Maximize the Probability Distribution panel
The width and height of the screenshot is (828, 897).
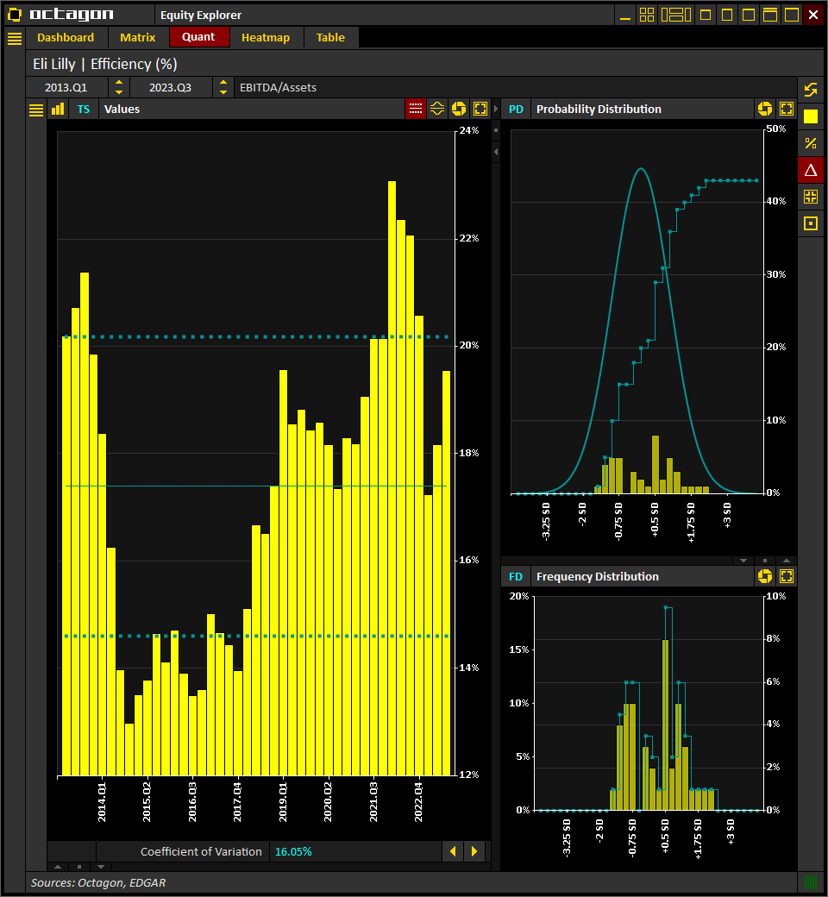[787, 109]
